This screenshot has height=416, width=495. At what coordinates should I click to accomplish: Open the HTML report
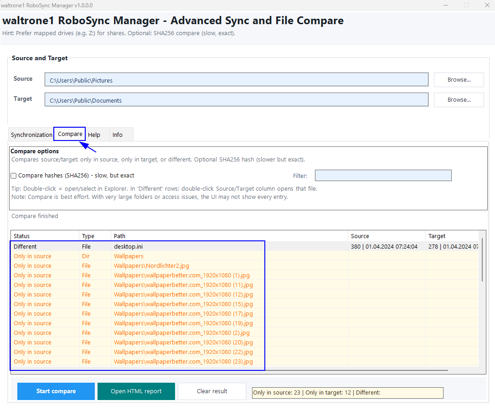[x=136, y=391]
